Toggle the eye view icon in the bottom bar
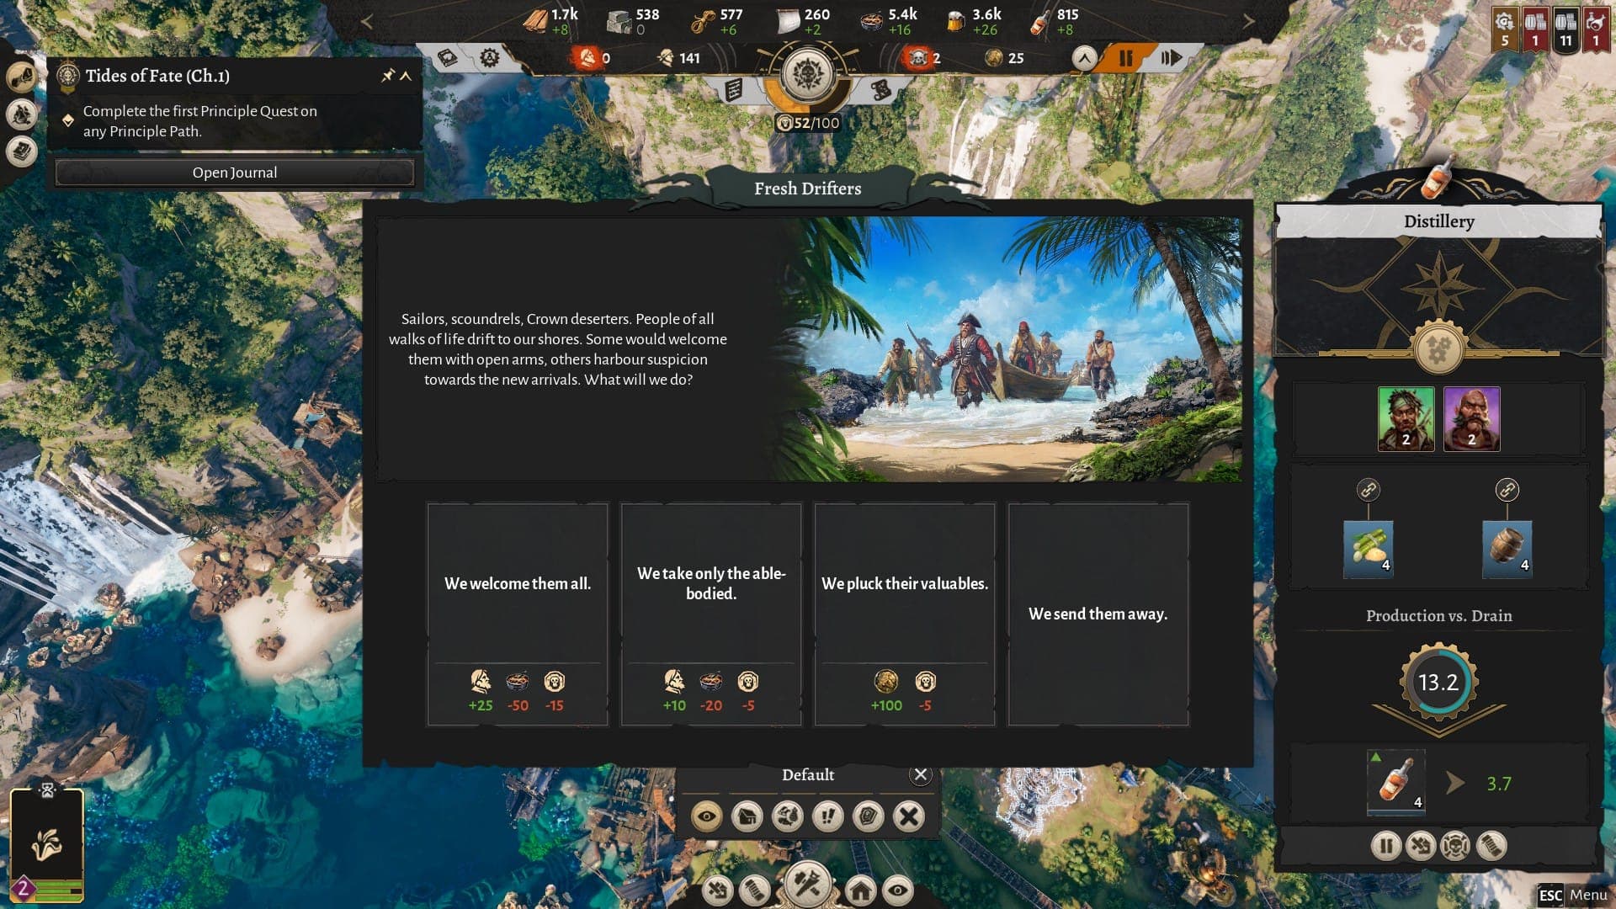 [898, 890]
